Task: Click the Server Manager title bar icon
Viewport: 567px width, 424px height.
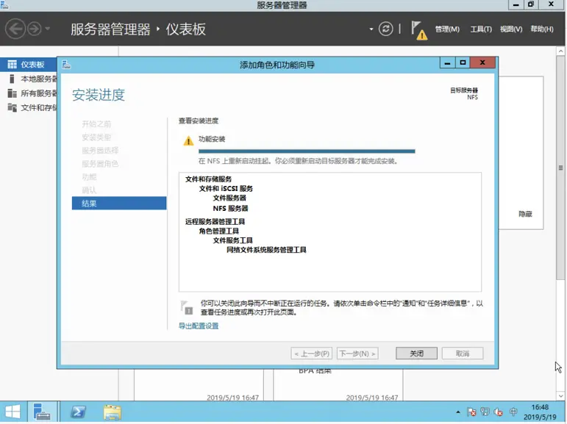Action: point(4,4)
